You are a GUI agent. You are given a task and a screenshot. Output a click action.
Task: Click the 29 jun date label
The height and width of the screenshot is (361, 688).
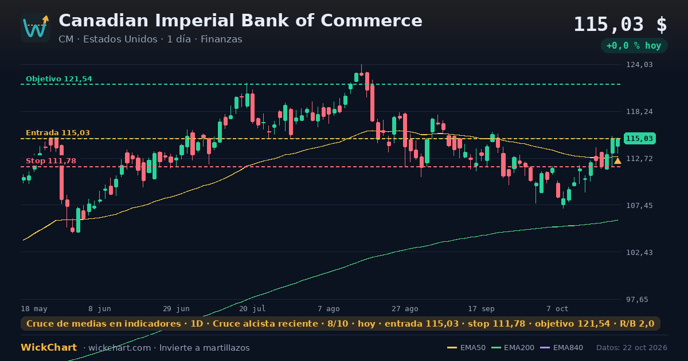[176, 309]
